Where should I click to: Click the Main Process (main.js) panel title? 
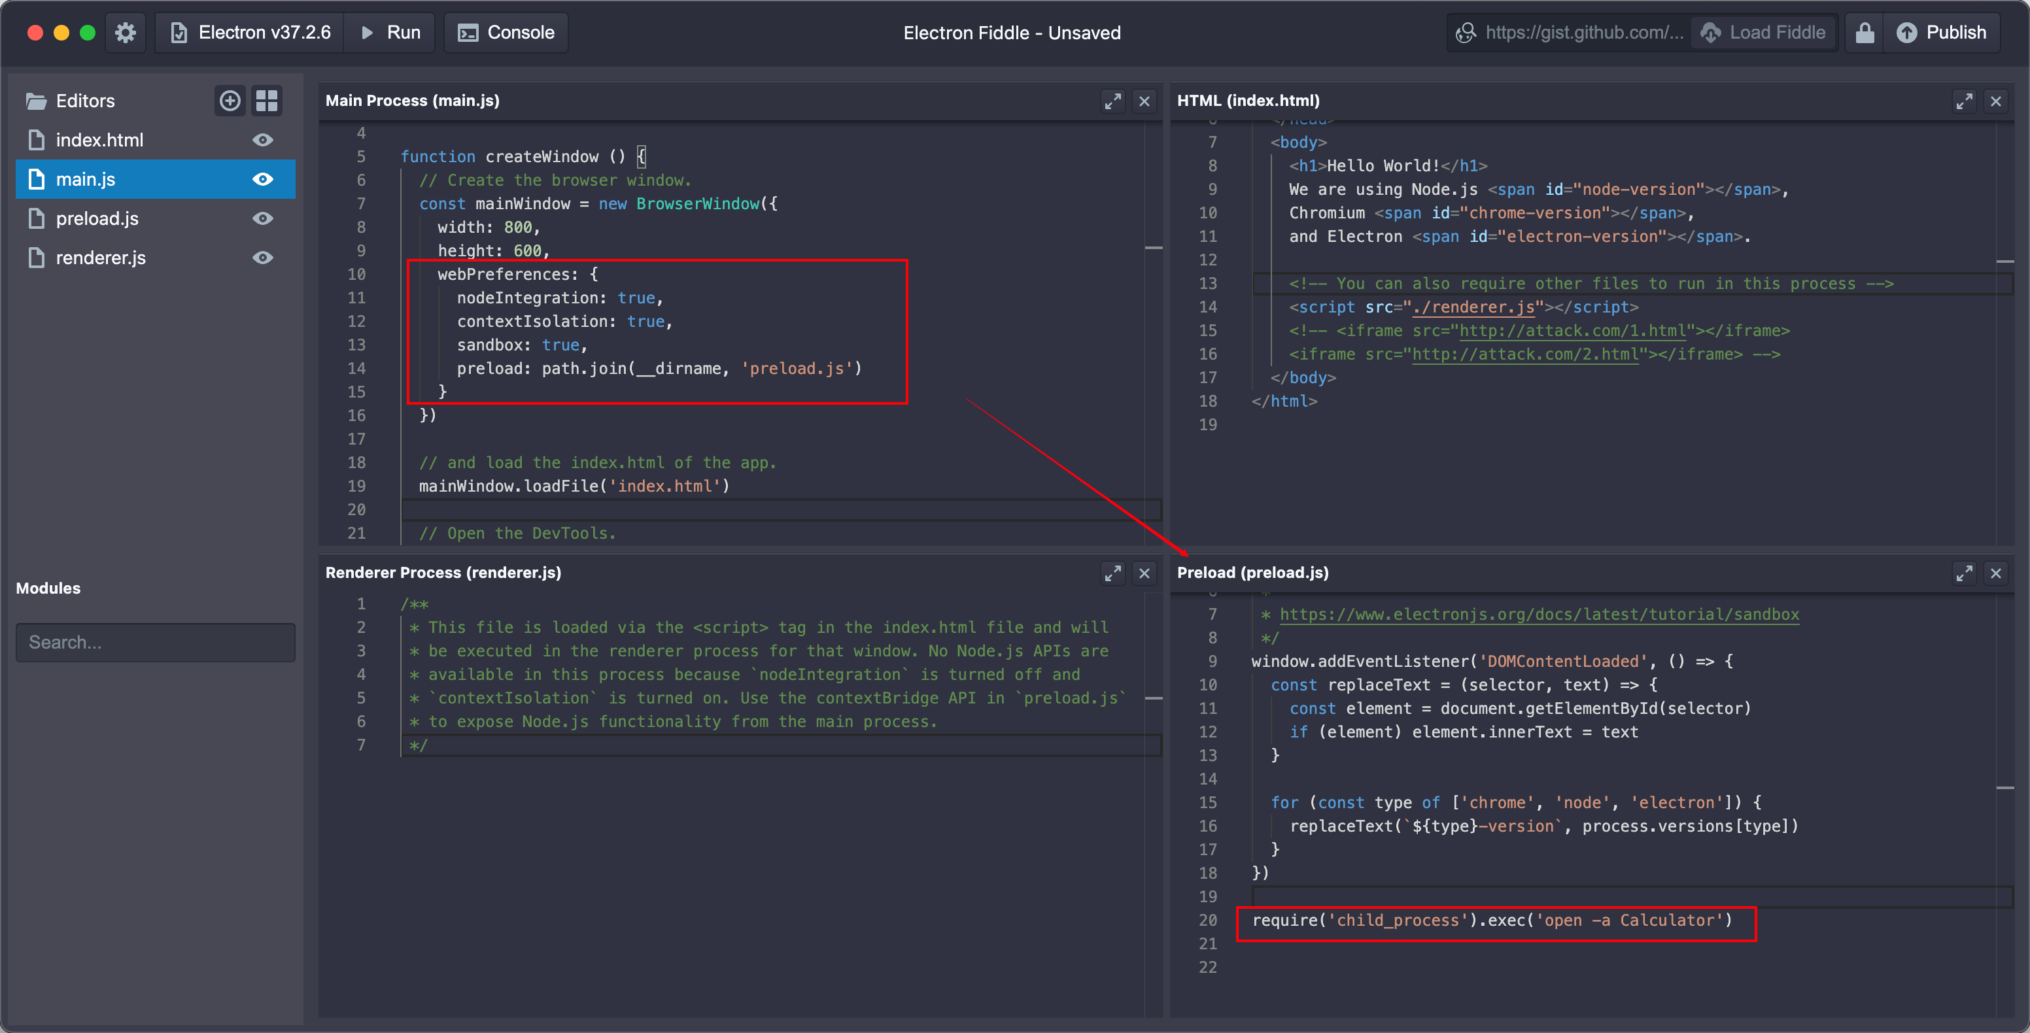412,101
